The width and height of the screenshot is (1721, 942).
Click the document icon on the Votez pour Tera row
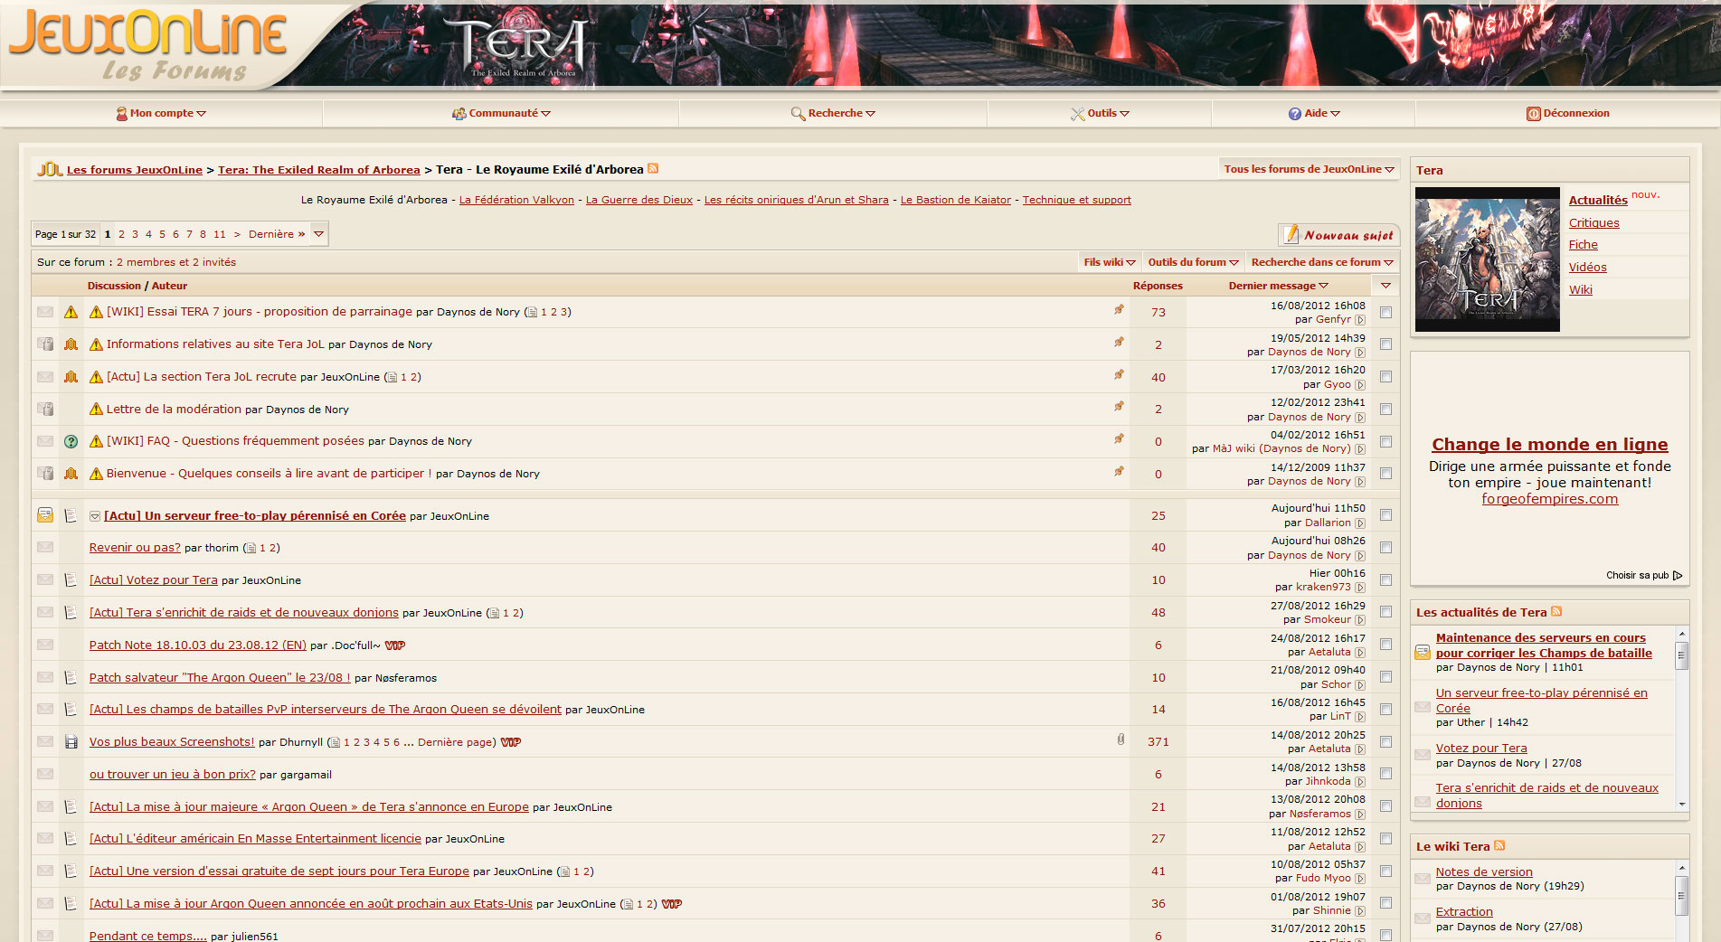71,579
